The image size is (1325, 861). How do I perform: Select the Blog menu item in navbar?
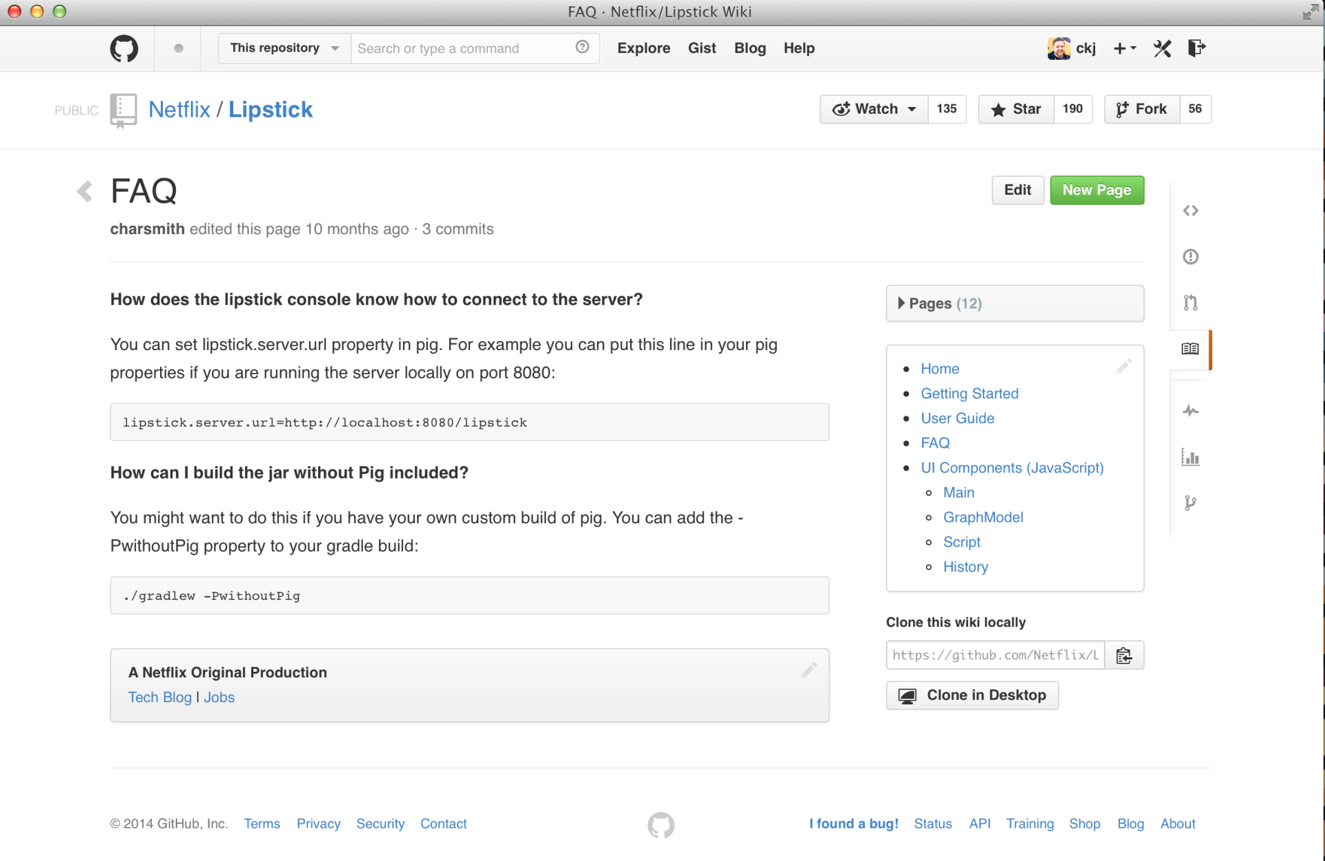click(752, 48)
